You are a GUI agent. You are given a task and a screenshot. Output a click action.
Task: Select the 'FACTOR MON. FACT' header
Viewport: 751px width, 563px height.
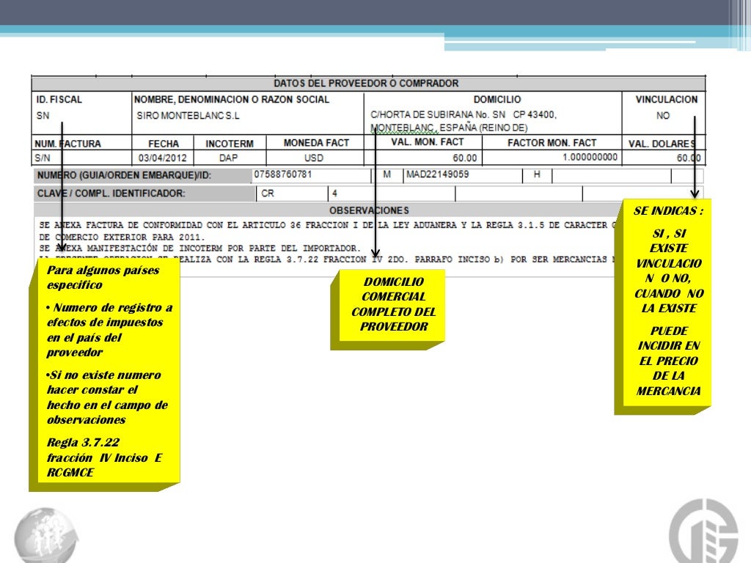point(552,143)
